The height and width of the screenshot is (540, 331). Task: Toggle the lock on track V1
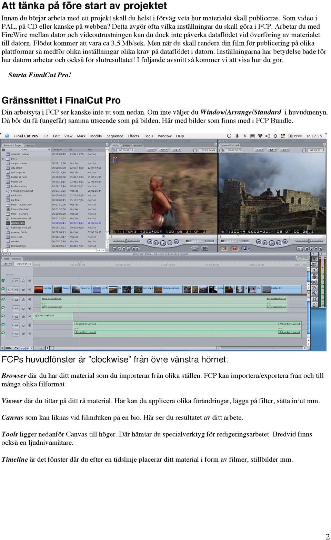pos(23,289)
